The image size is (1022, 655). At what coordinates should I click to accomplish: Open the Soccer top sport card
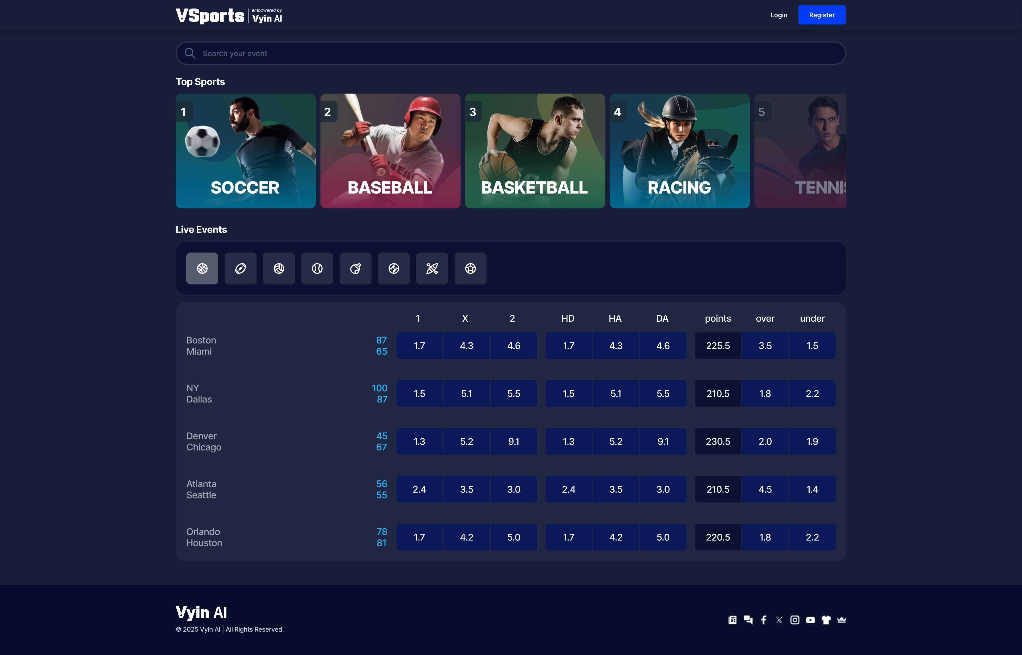point(245,151)
